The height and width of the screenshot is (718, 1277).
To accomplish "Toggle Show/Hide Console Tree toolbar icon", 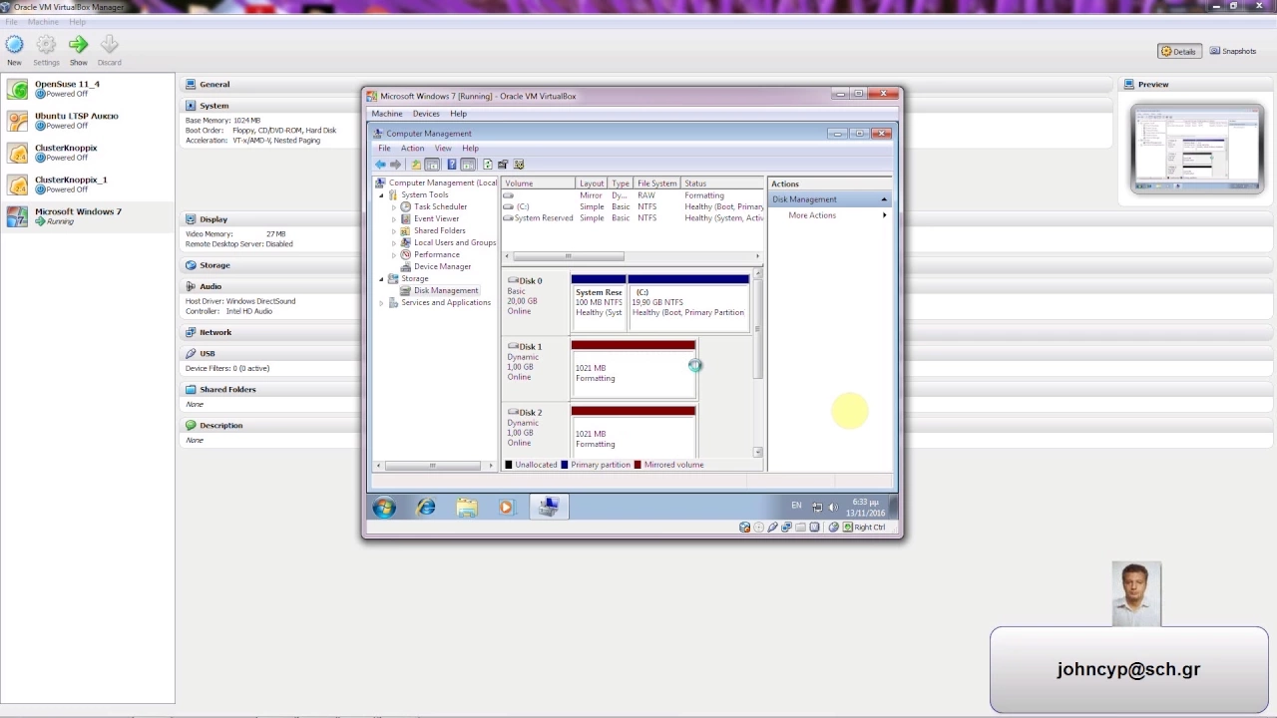I will [x=432, y=165].
